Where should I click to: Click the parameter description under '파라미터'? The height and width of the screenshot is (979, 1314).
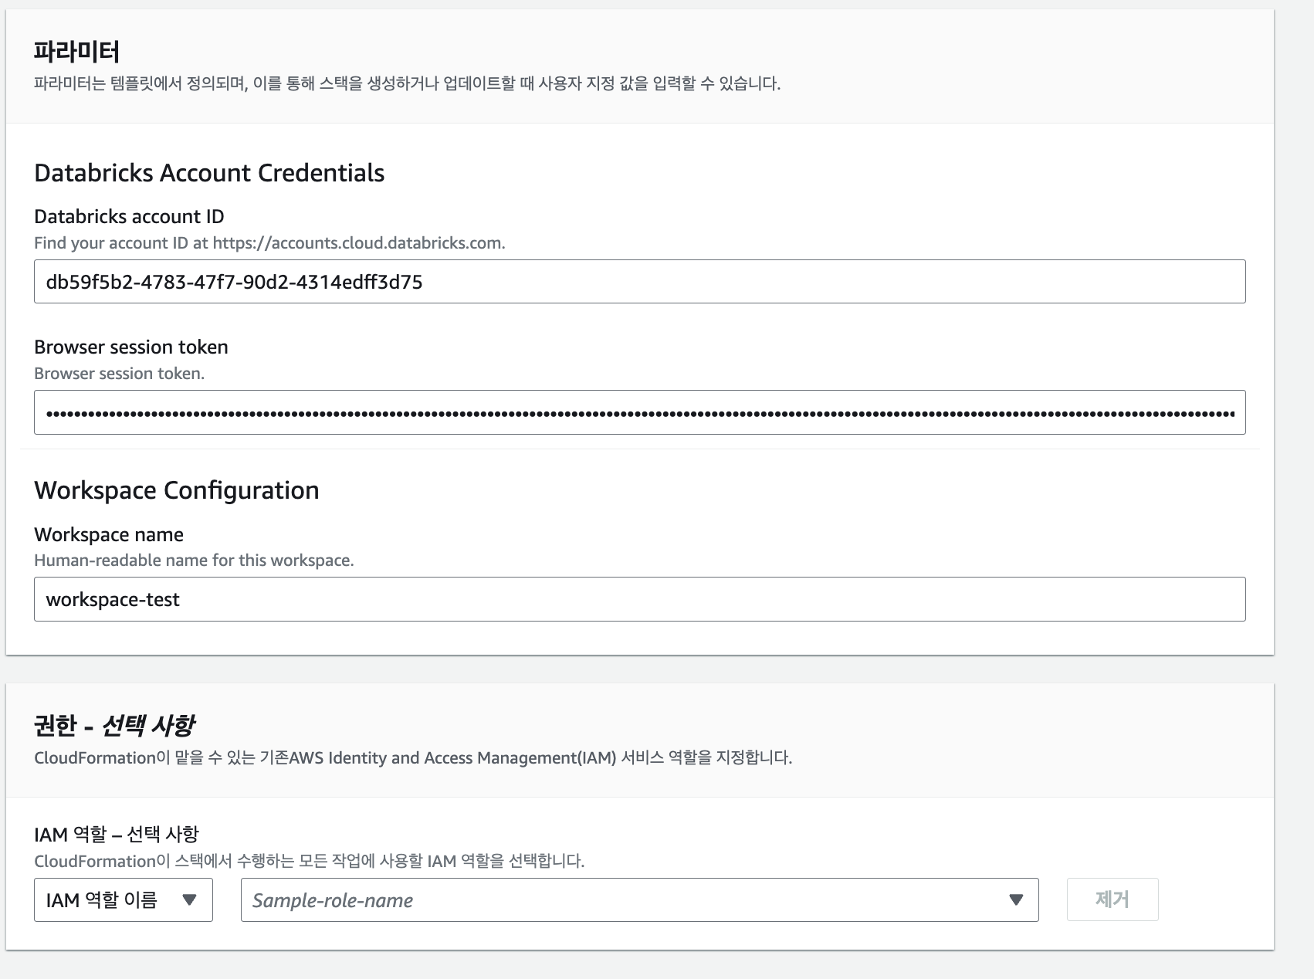tap(407, 83)
